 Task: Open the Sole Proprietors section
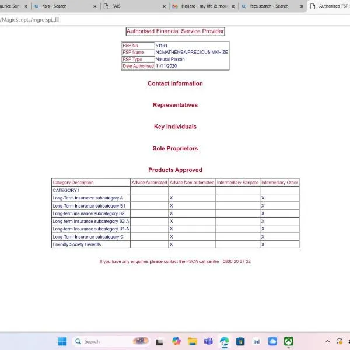pyautogui.click(x=175, y=149)
